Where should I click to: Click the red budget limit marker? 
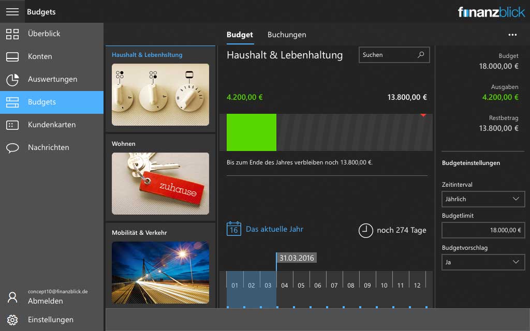pyautogui.click(x=423, y=115)
